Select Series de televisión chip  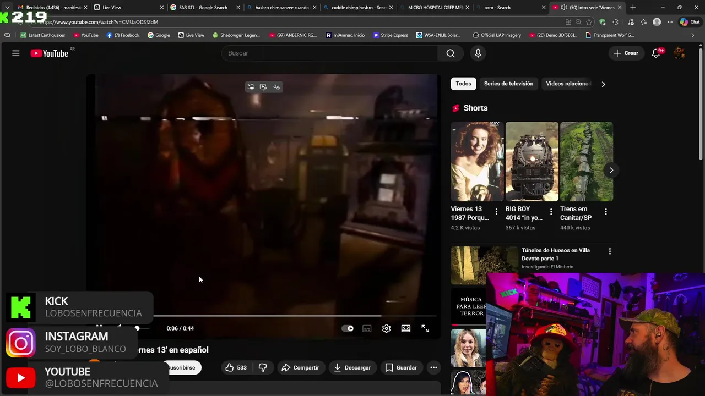508,84
